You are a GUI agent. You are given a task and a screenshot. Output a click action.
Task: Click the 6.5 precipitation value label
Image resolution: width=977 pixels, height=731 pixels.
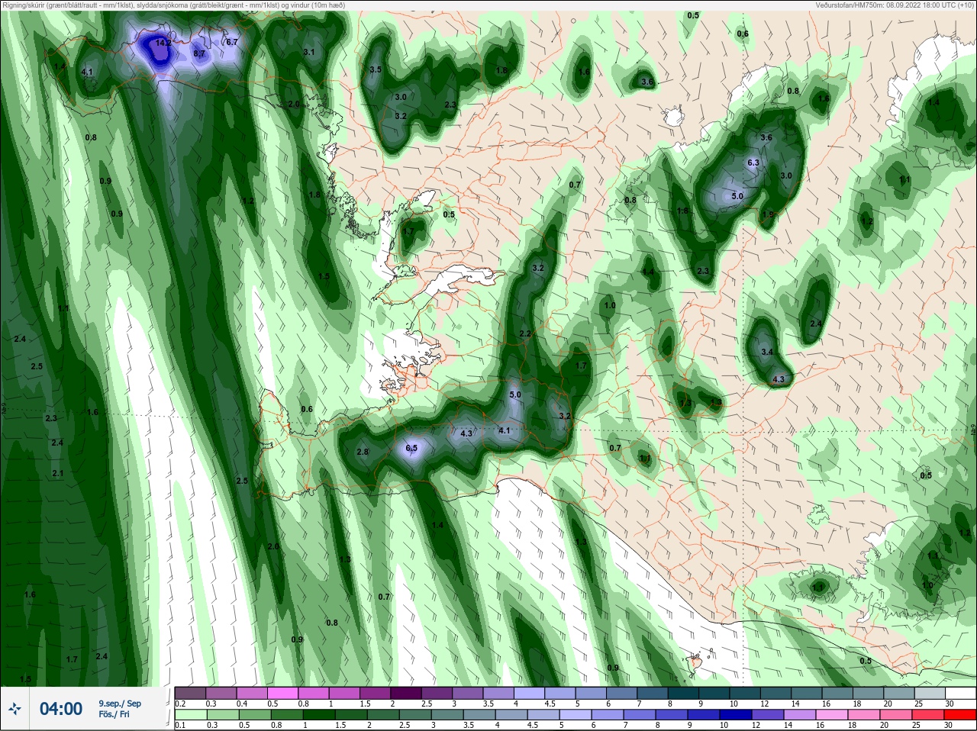coord(411,448)
